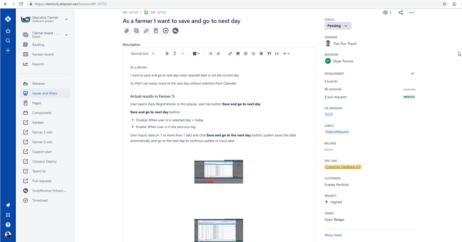Image resolution: width=462 pixels, height=242 pixels.
Task: Open the 2 pull requests link
Action: pyautogui.click(x=336, y=97)
